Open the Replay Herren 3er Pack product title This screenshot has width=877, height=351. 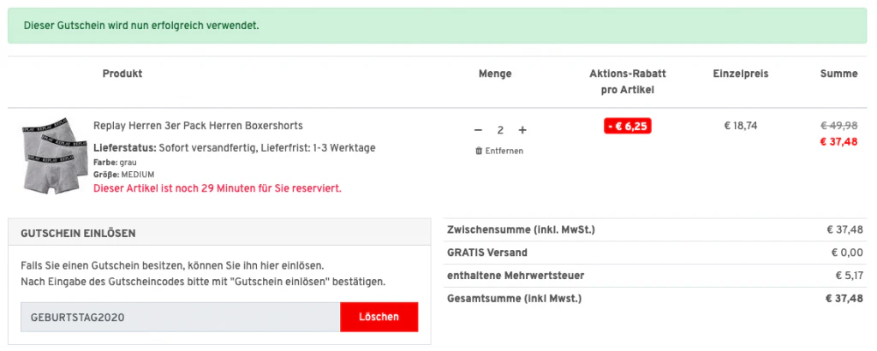pyautogui.click(x=198, y=126)
